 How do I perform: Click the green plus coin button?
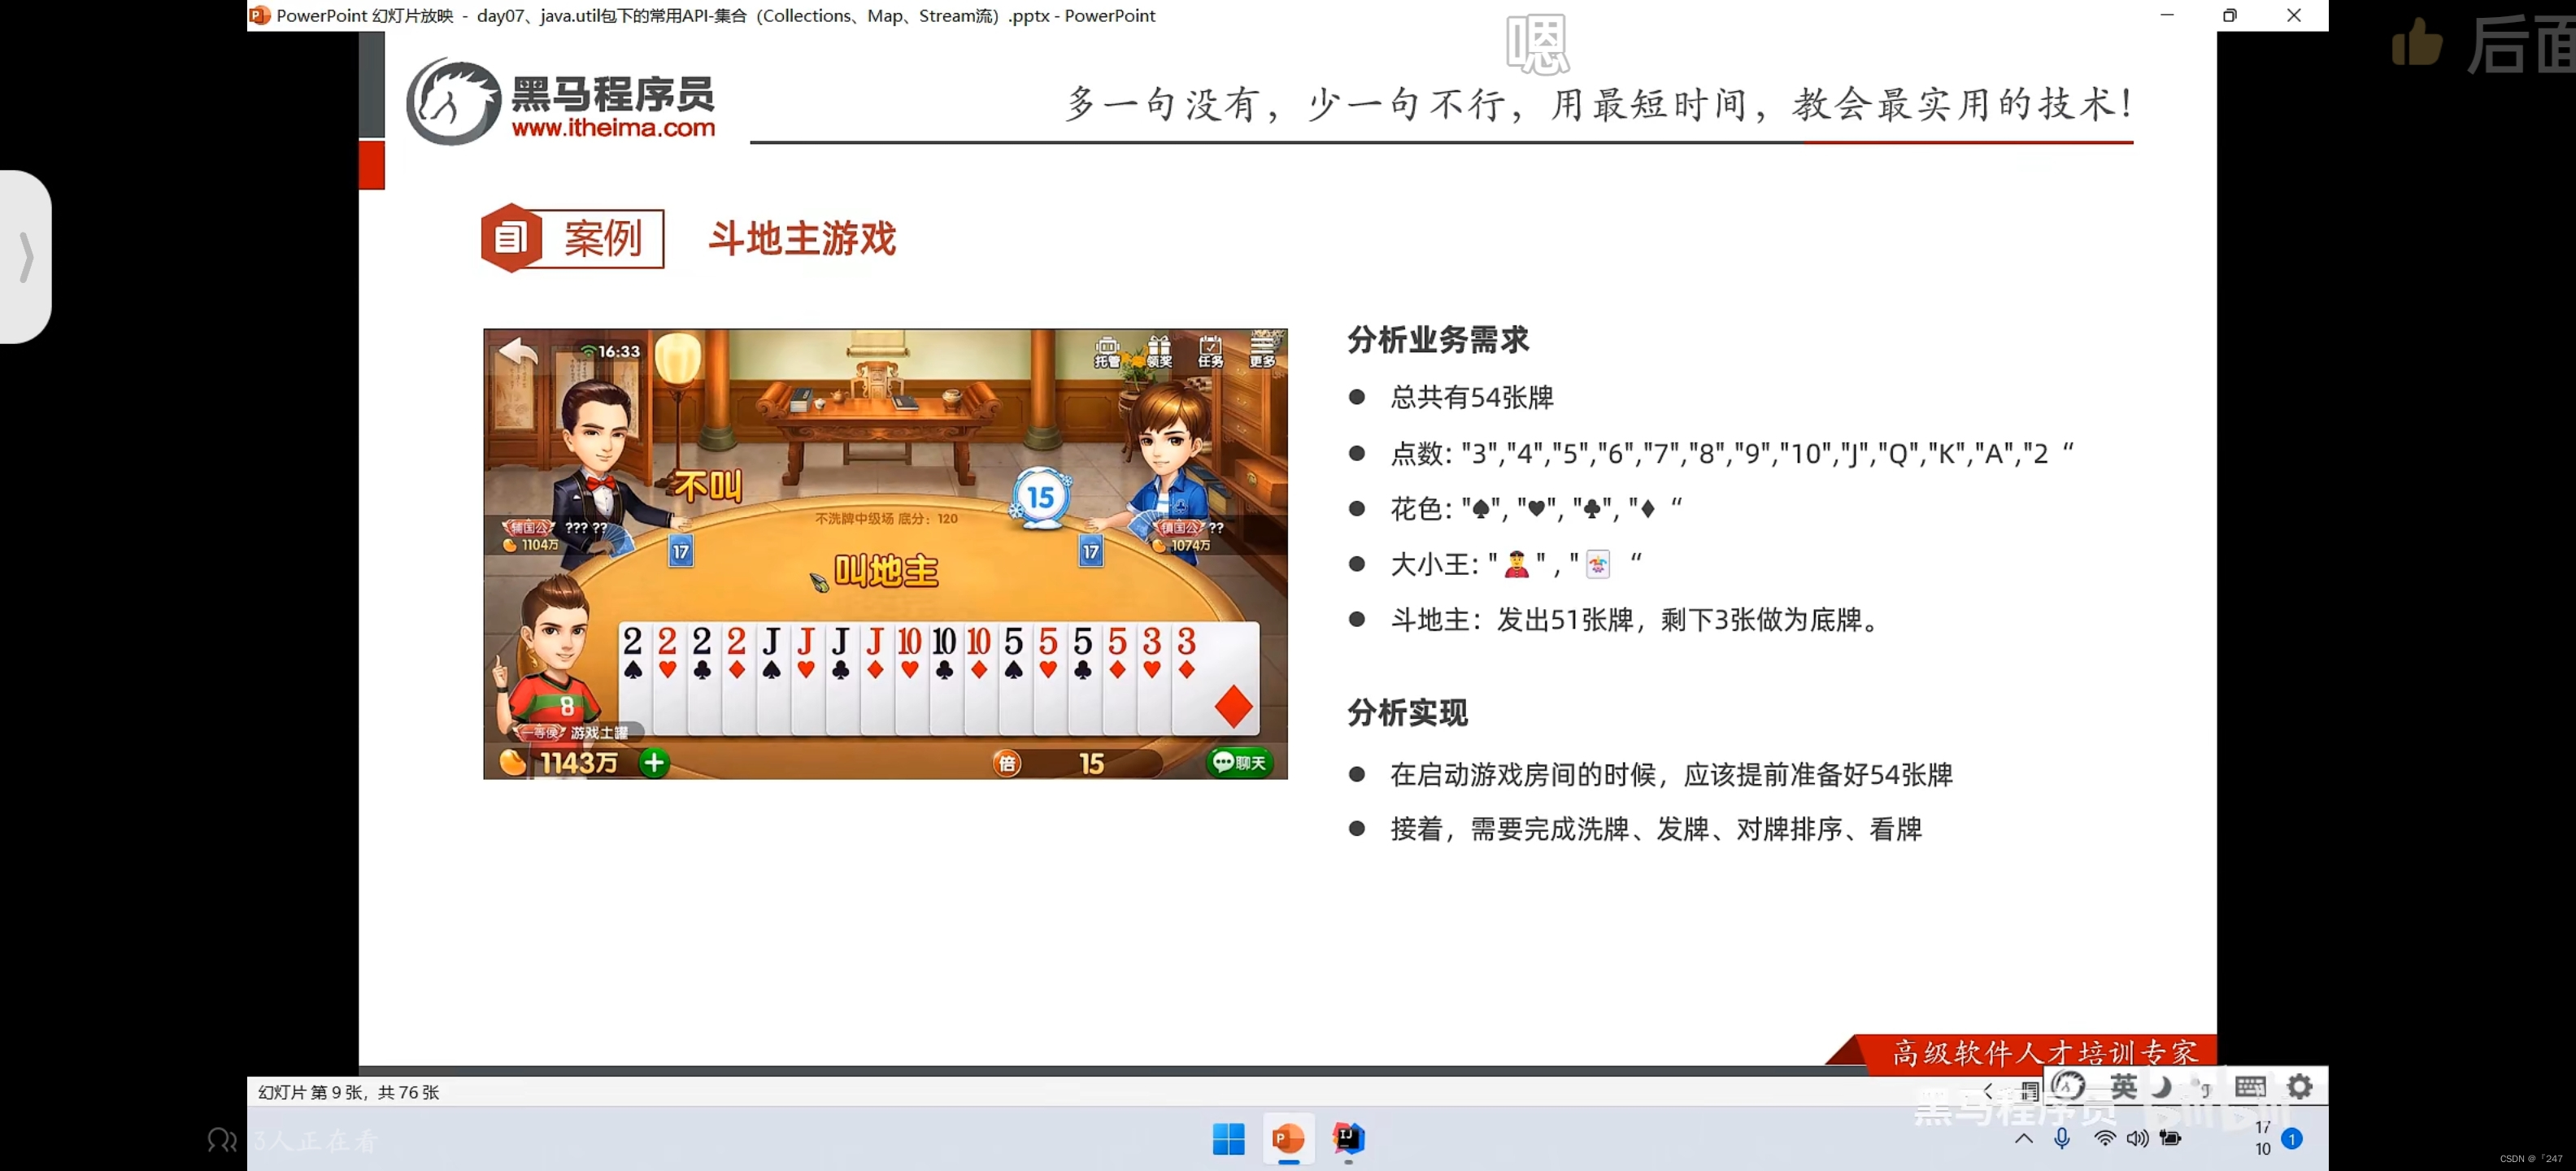(x=654, y=763)
